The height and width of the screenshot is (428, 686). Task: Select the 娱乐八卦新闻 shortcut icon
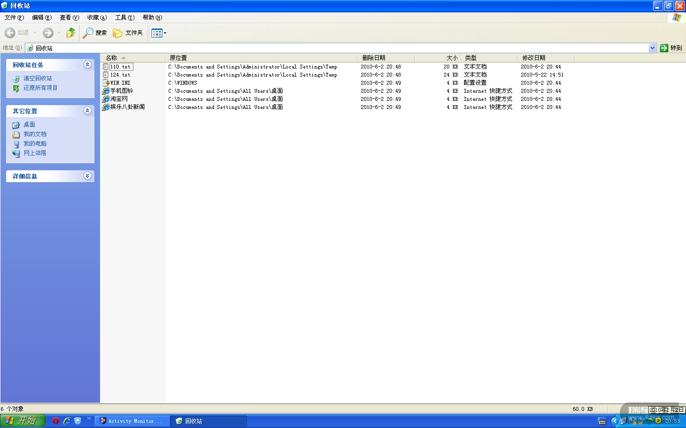[106, 107]
